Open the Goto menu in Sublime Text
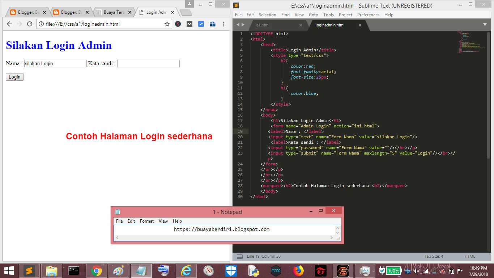The width and height of the screenshot is (494, 278). [x=314, y=15]
